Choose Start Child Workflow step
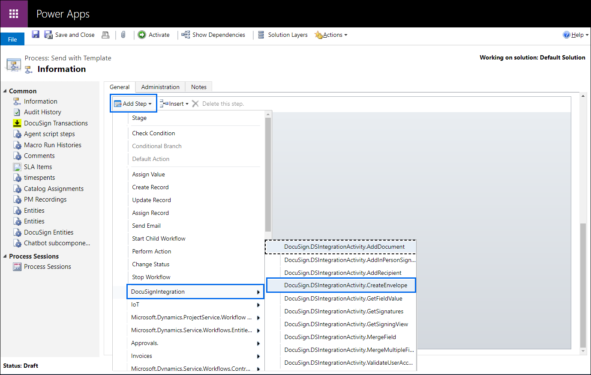This screenshot has width=591, height=375. 159,238
